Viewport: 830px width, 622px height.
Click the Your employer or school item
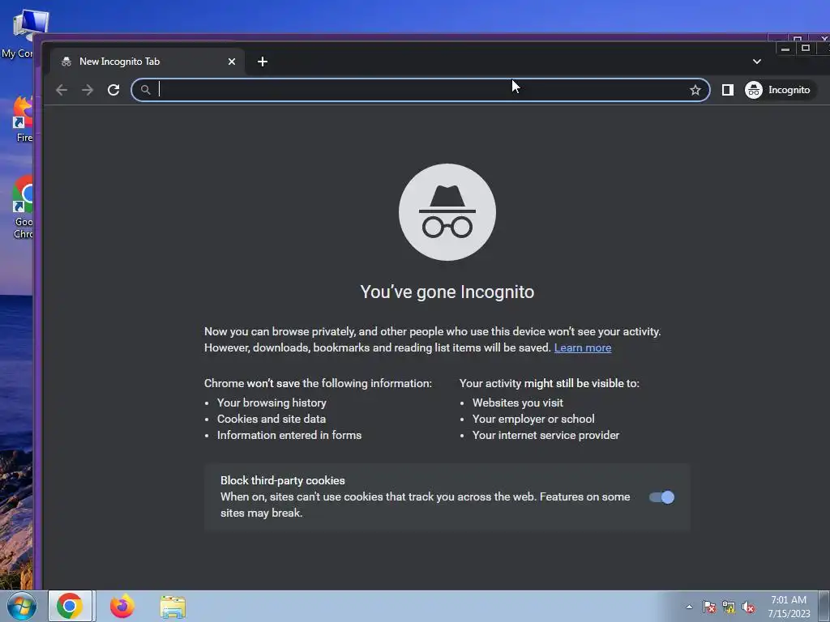coord(533,419)
